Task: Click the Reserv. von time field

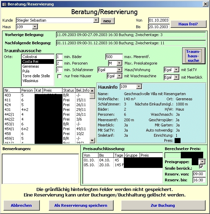Action: tap(199, 174)
